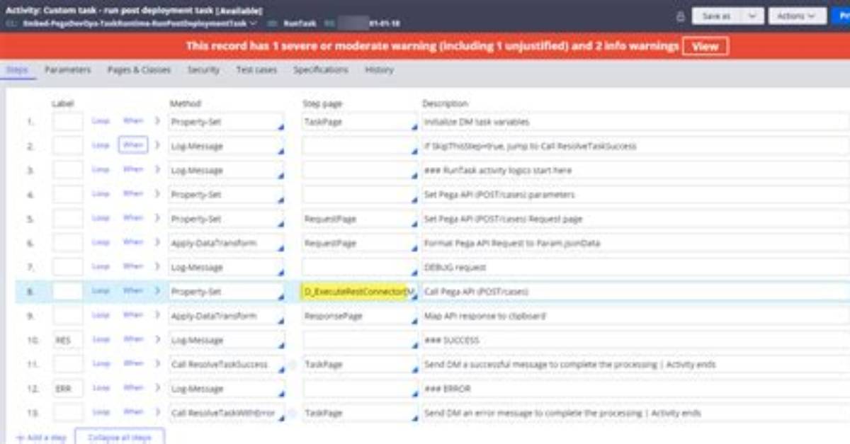The height and width of the screenshot is (444, 850).
Task: Click the Loop link in step 1
Action: 101,121
